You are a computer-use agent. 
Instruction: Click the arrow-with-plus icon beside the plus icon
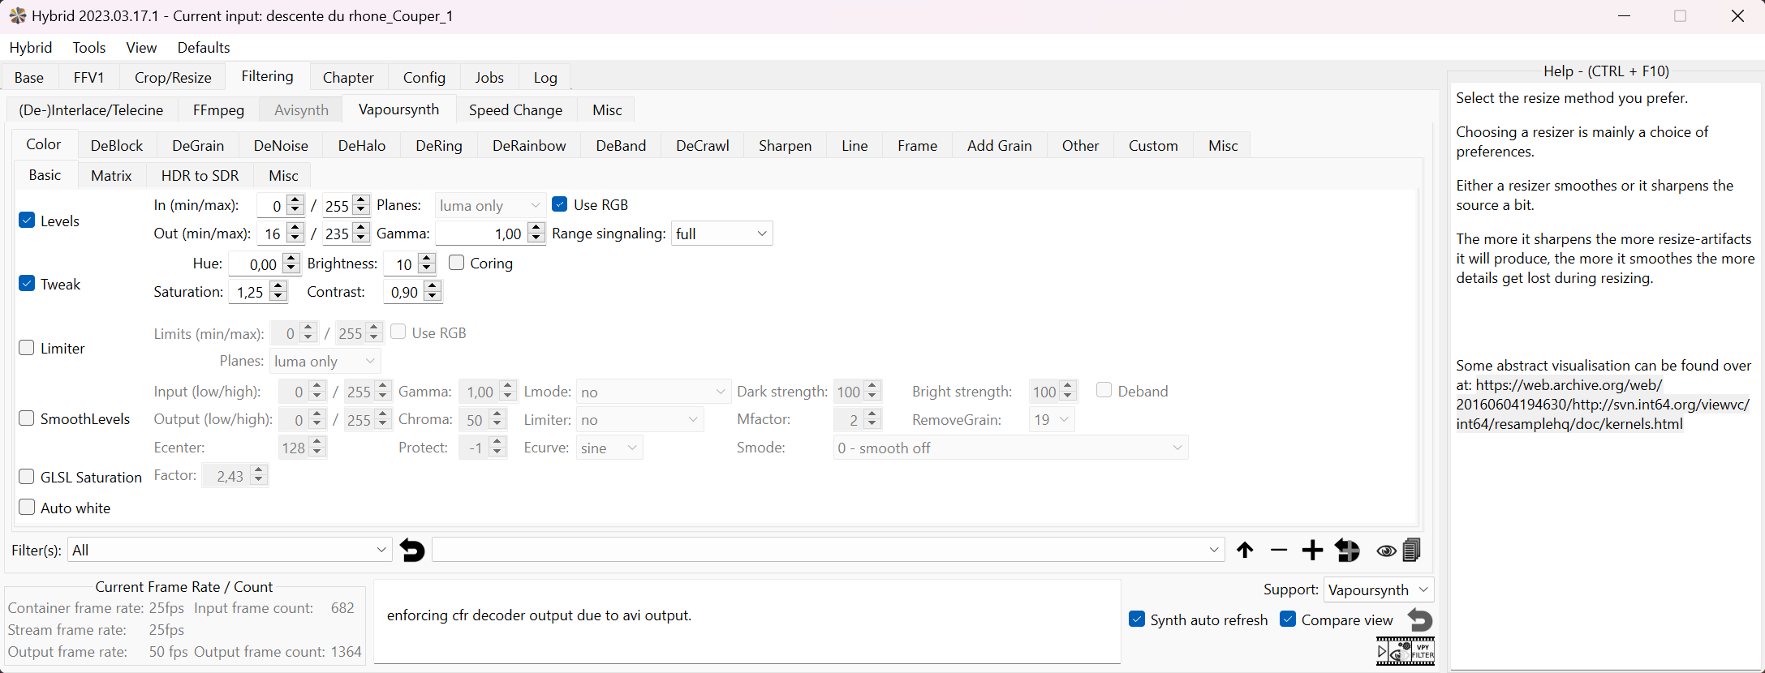tap(1348, 551)
